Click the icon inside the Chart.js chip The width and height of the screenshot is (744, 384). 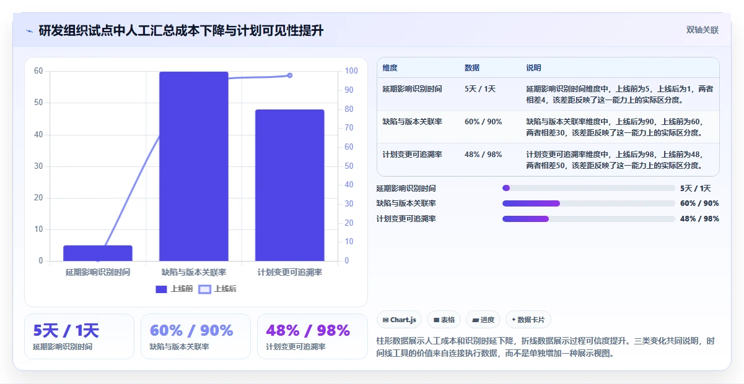[x=386, y=320]
